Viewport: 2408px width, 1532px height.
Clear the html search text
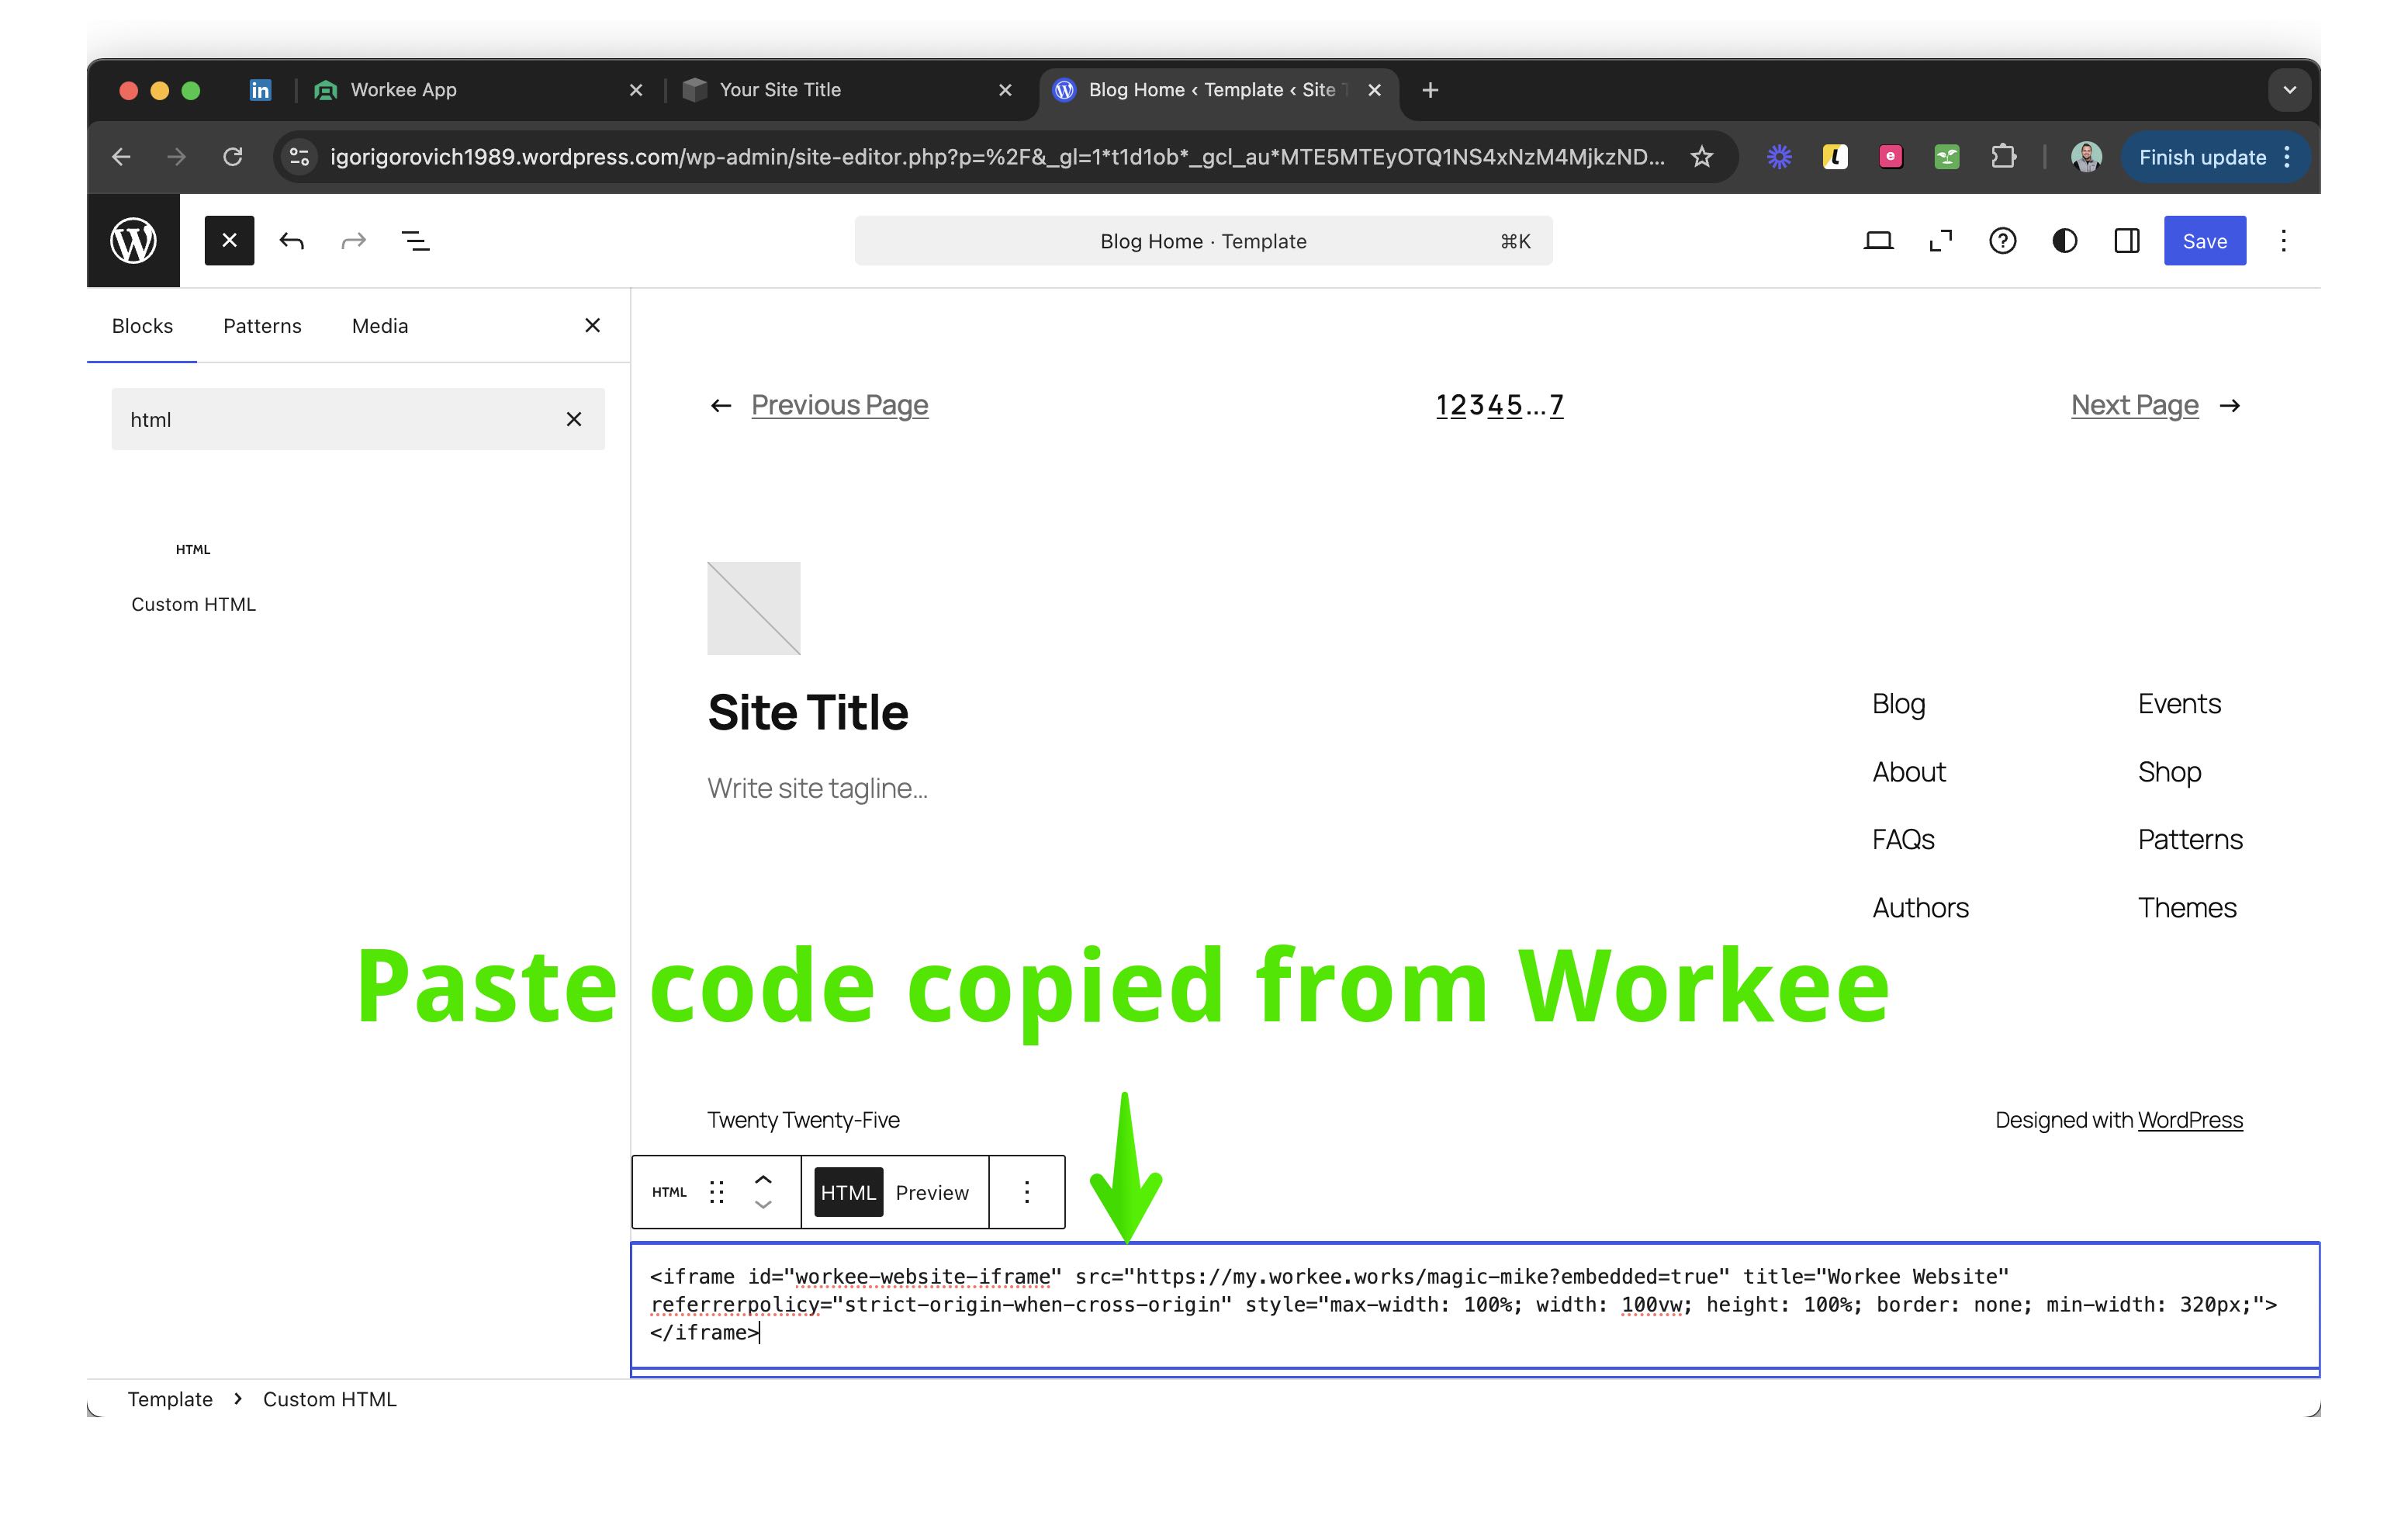coord(574,419)
